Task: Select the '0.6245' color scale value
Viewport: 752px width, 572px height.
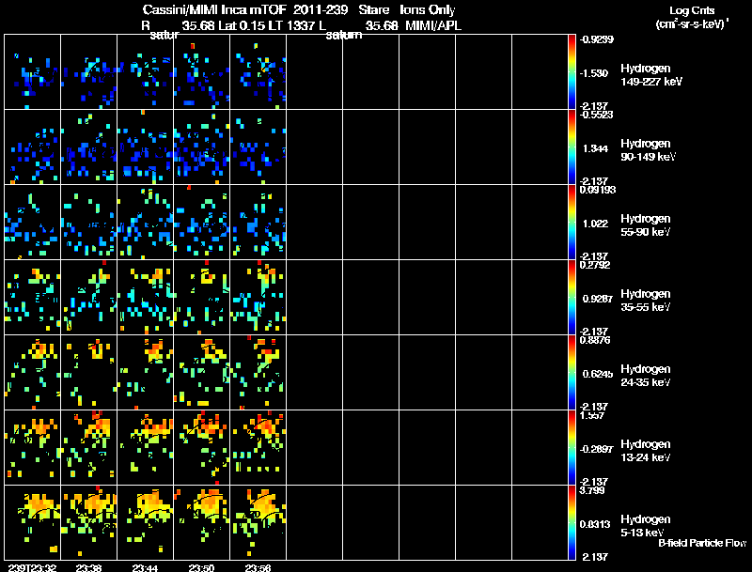Action: click(x=598, y=374)
